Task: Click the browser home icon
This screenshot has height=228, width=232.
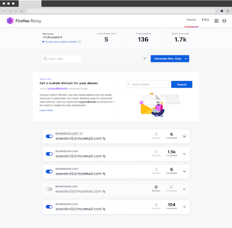Action: [22, 11]
